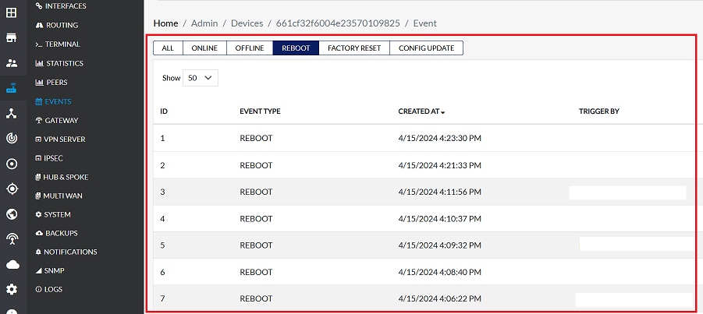Viewport: 703px width, 314px height.
Task: Open the dashboard grid icon in left rail
Action: tap(11, 13)
